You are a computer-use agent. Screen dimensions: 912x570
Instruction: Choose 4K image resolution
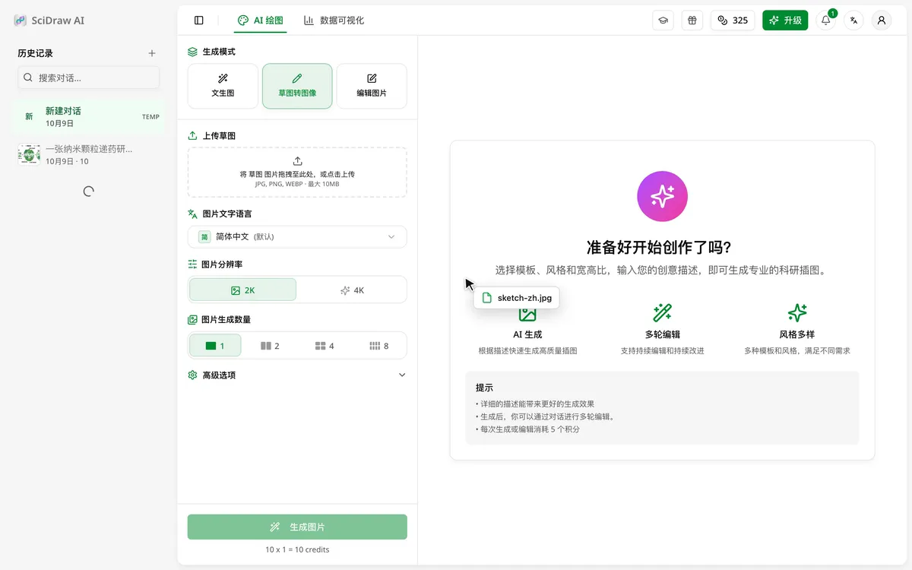(x=352, y=290)
